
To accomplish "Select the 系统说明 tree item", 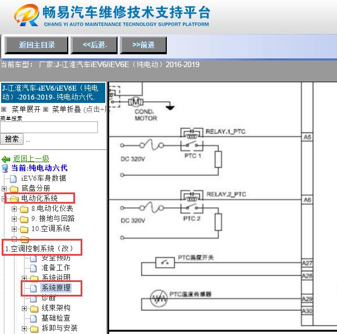I will click(x=56, y=277).
